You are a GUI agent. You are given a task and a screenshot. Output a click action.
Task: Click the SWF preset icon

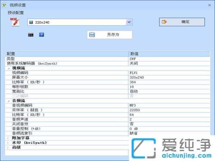pos(15,22)
